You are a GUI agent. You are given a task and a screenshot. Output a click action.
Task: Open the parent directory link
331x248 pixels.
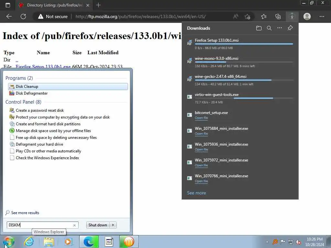click(17, 60)
